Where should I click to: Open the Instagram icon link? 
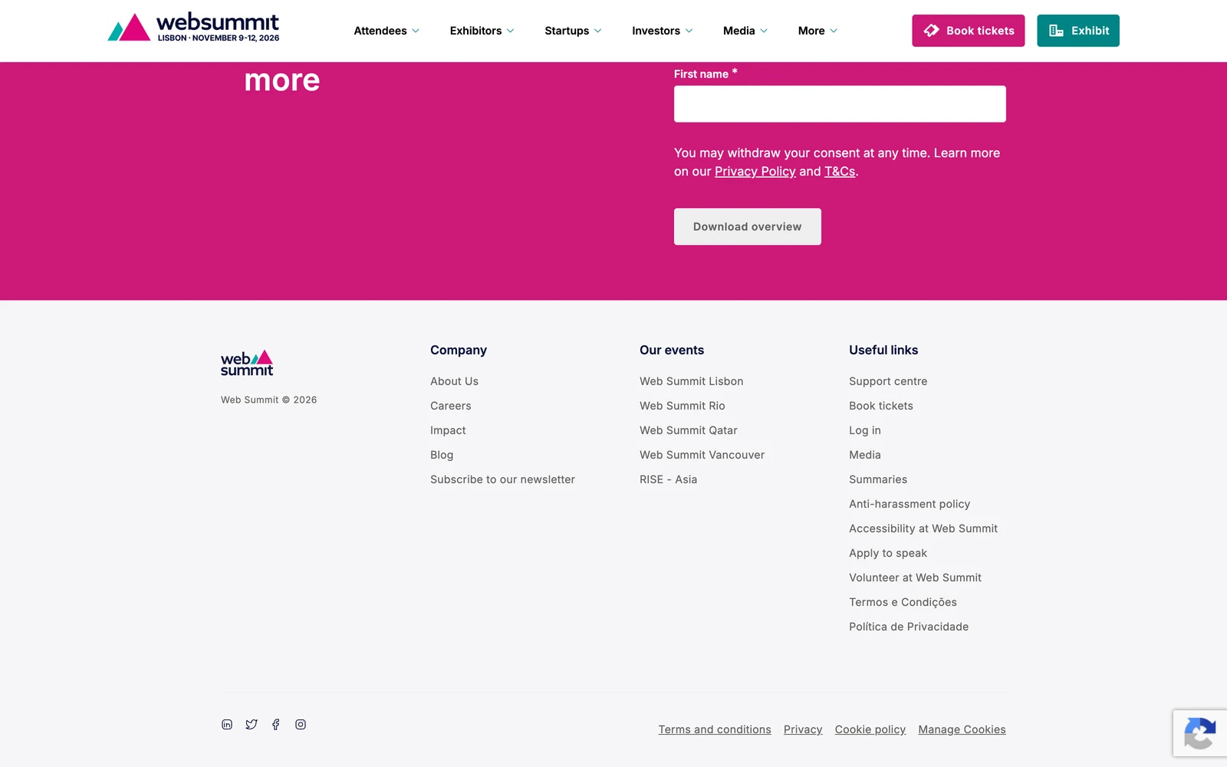click(x=301, y=725)
